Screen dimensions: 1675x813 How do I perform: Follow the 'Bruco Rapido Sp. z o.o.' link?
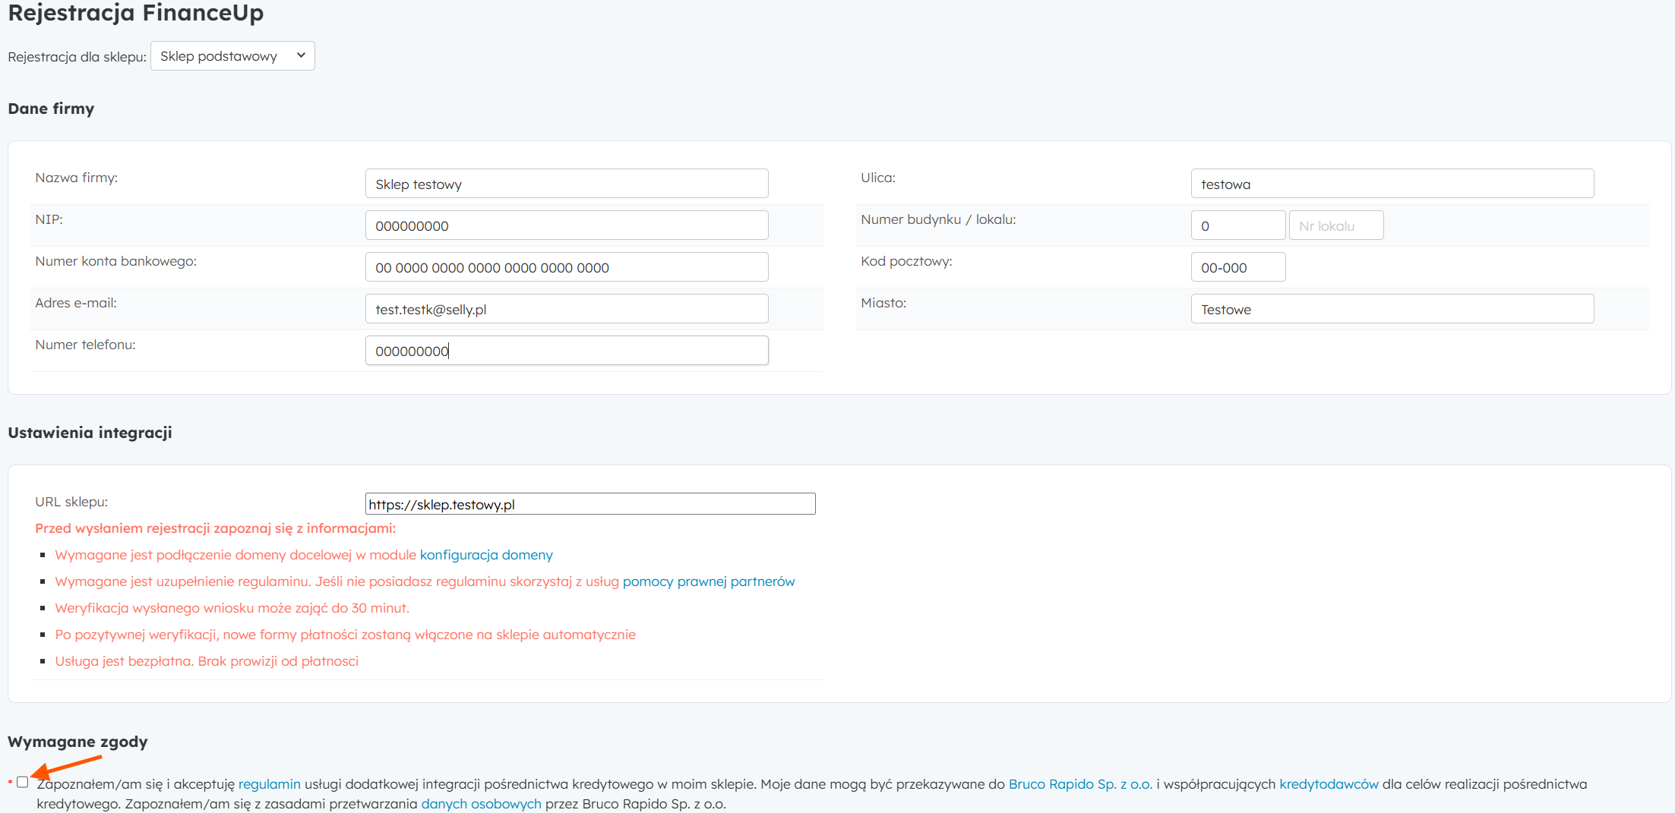[1079, 784]
